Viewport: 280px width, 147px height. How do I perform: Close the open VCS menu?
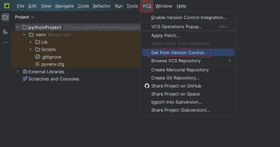[147, 6]
